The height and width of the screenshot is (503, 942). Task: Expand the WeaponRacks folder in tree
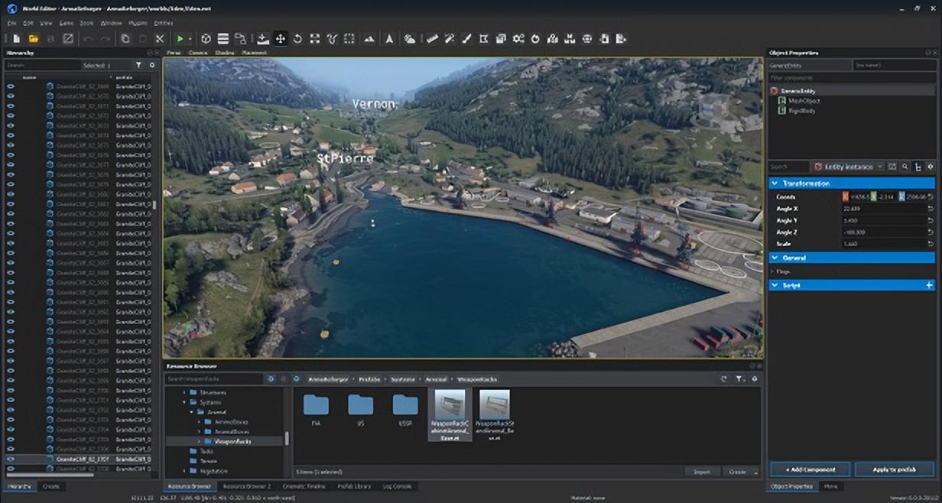[x=199, y=441]
